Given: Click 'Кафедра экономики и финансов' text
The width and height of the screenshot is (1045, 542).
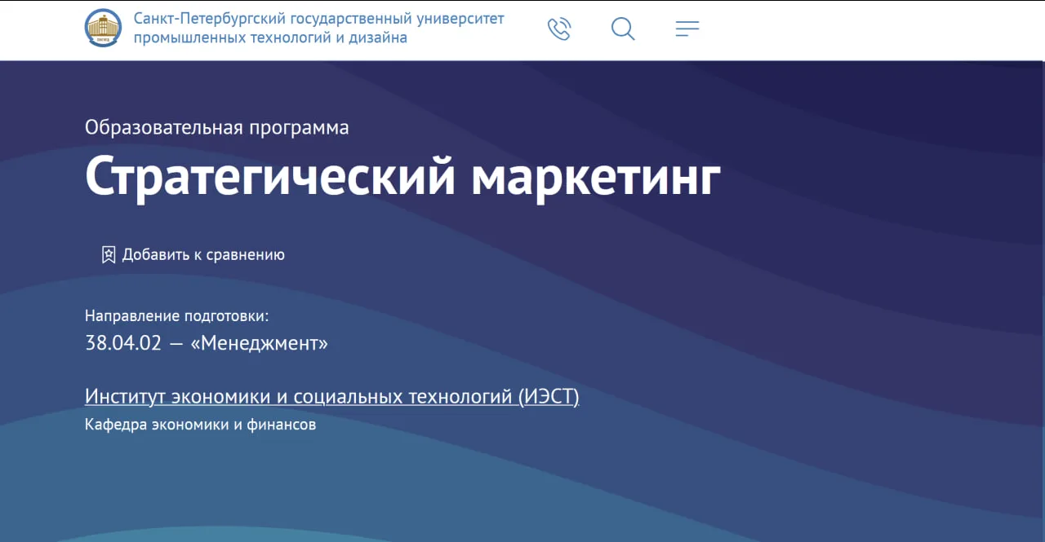Looking at the screenshot, I should click(200, 425).
